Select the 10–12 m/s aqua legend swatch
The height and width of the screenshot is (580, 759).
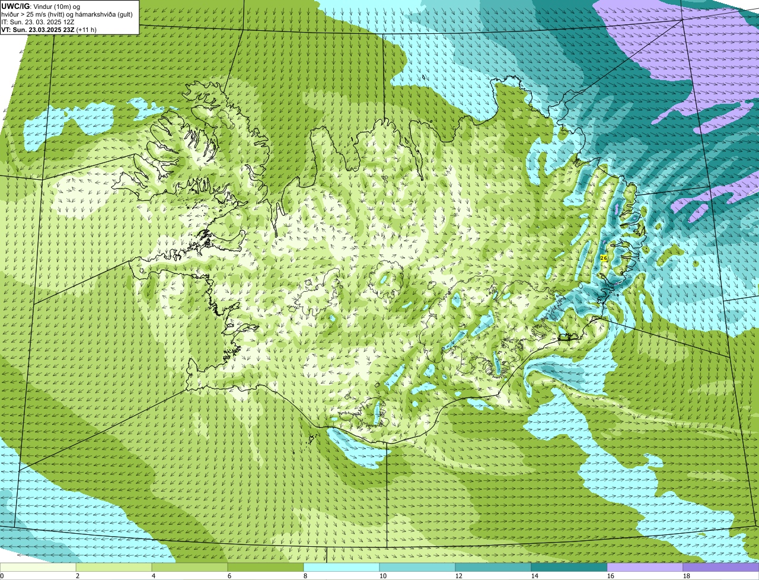(417, 568)
